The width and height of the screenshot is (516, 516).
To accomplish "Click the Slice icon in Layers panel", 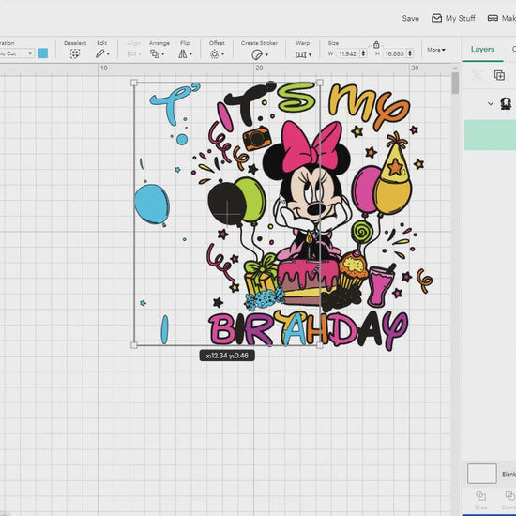I will (480, 496).
